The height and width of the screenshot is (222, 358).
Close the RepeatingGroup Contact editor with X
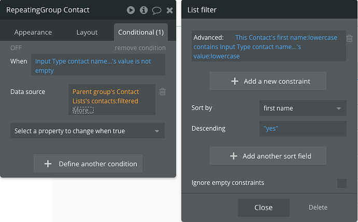click(x=170, y=10)
